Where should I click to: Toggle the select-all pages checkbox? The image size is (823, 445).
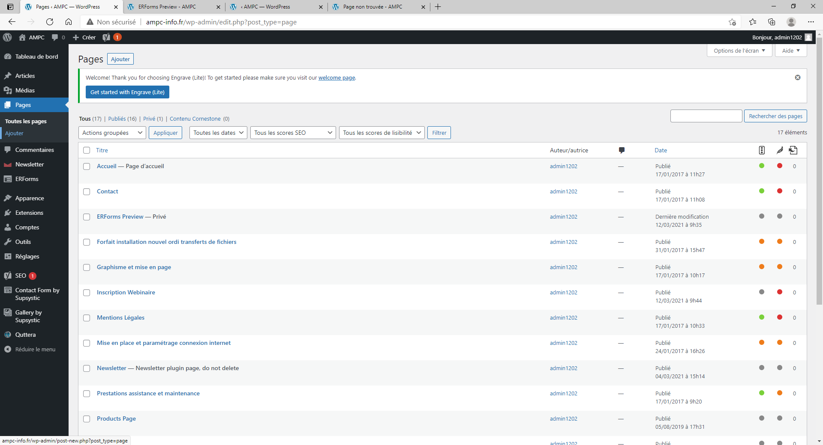pos(87,150)
